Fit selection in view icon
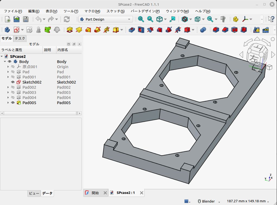This screenshot has width=277, height=205. click(150, 19)
